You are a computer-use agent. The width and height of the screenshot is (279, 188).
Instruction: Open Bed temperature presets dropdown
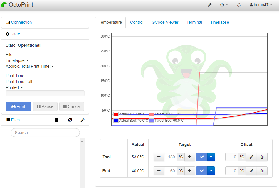tap(211, 171)
